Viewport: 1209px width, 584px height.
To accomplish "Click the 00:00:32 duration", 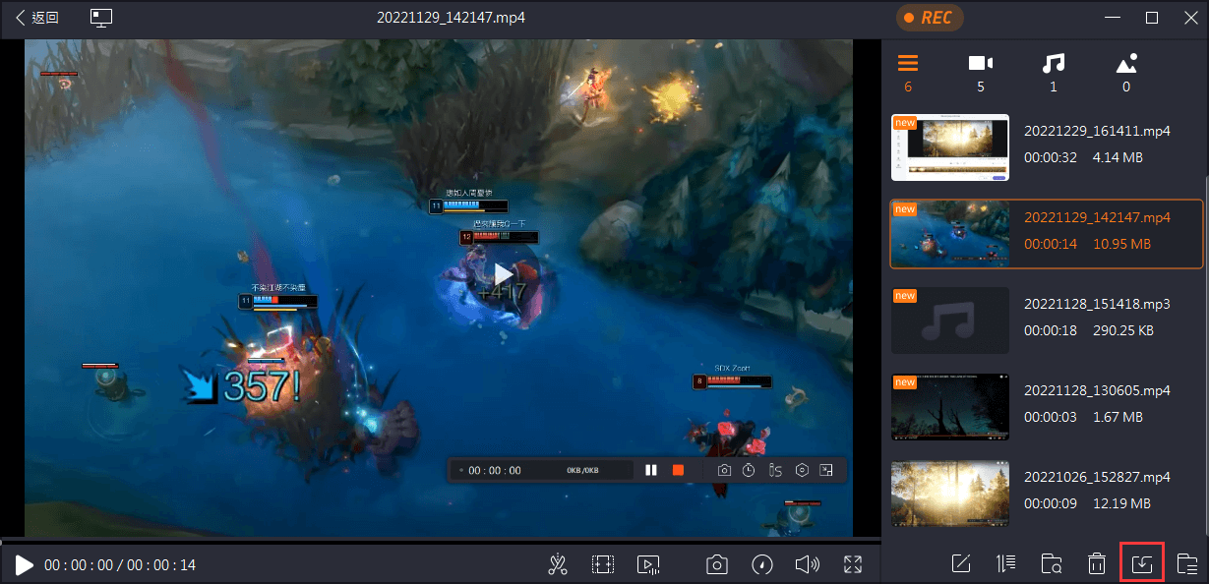I will click(1051, 156).
